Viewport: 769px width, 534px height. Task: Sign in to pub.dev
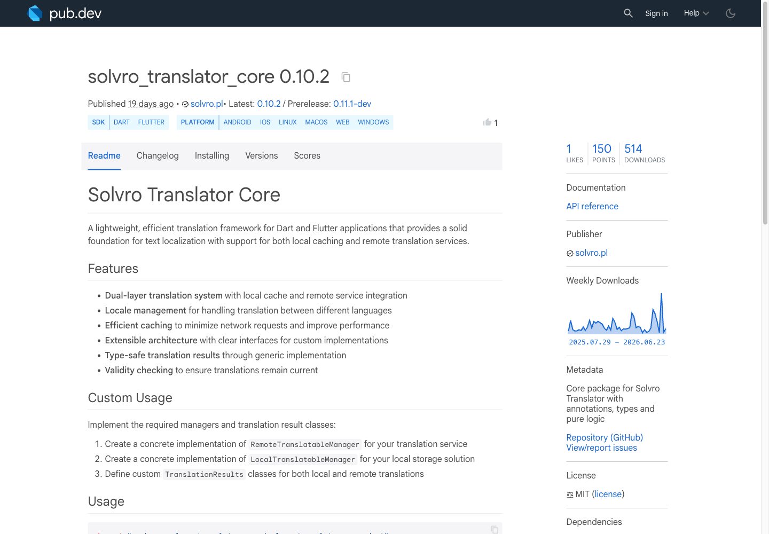click(656, 13)
